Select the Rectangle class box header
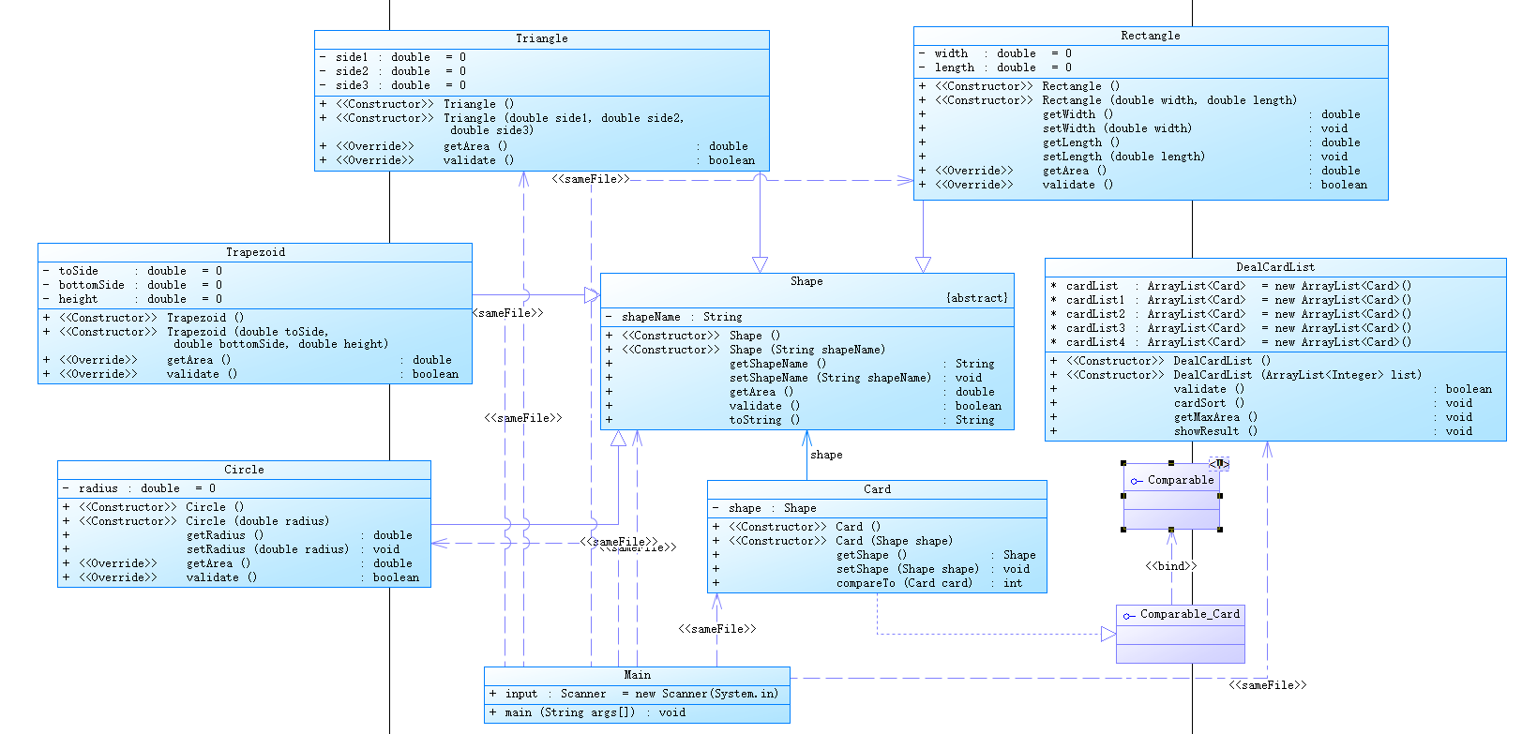Viewport: 1537px width, 734px height. [1151, 36]
